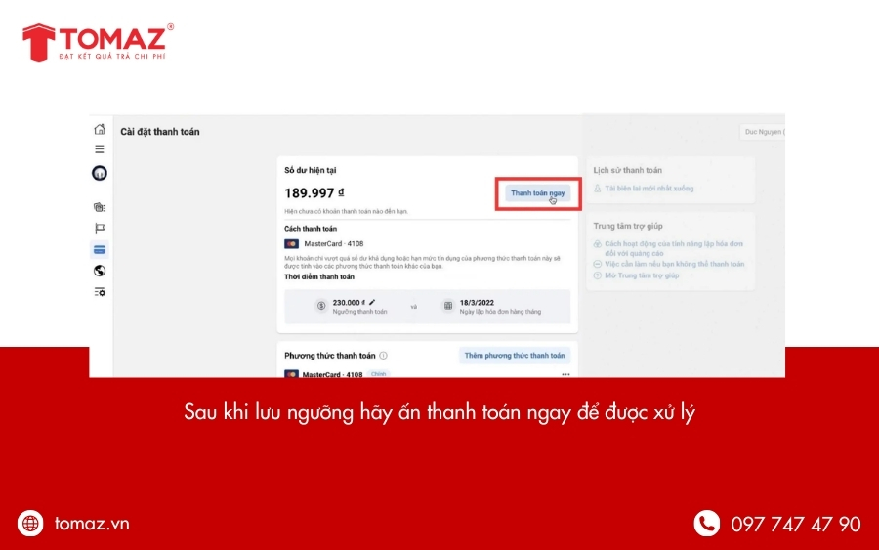Open the hamburger menu in sidebar

click(x=99, y=149)
